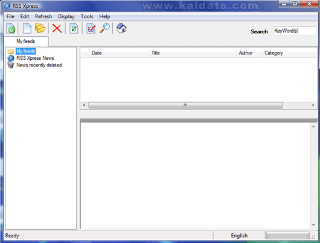Click the red checkmark mark-as-read icon
320x243 pixels.
(x=91, y=28)
